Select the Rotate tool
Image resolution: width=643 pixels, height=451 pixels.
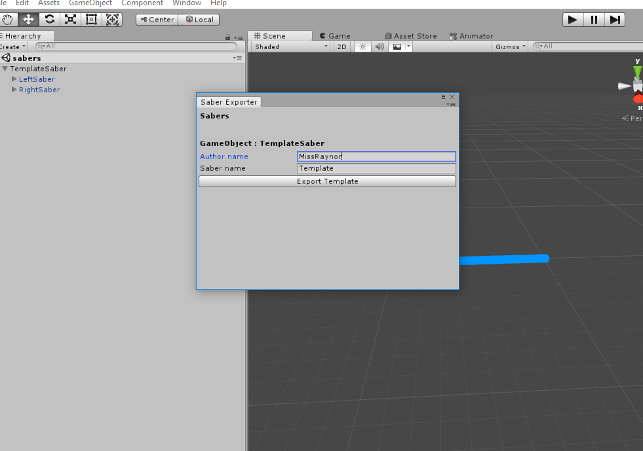pos(49,19)
